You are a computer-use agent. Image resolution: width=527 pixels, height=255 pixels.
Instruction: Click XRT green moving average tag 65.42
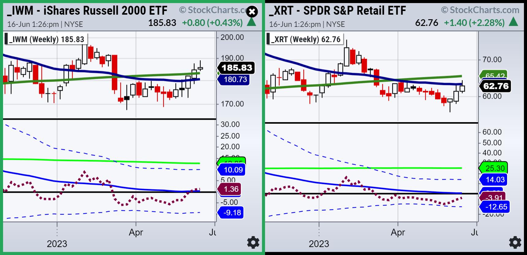tap(493, 75)
